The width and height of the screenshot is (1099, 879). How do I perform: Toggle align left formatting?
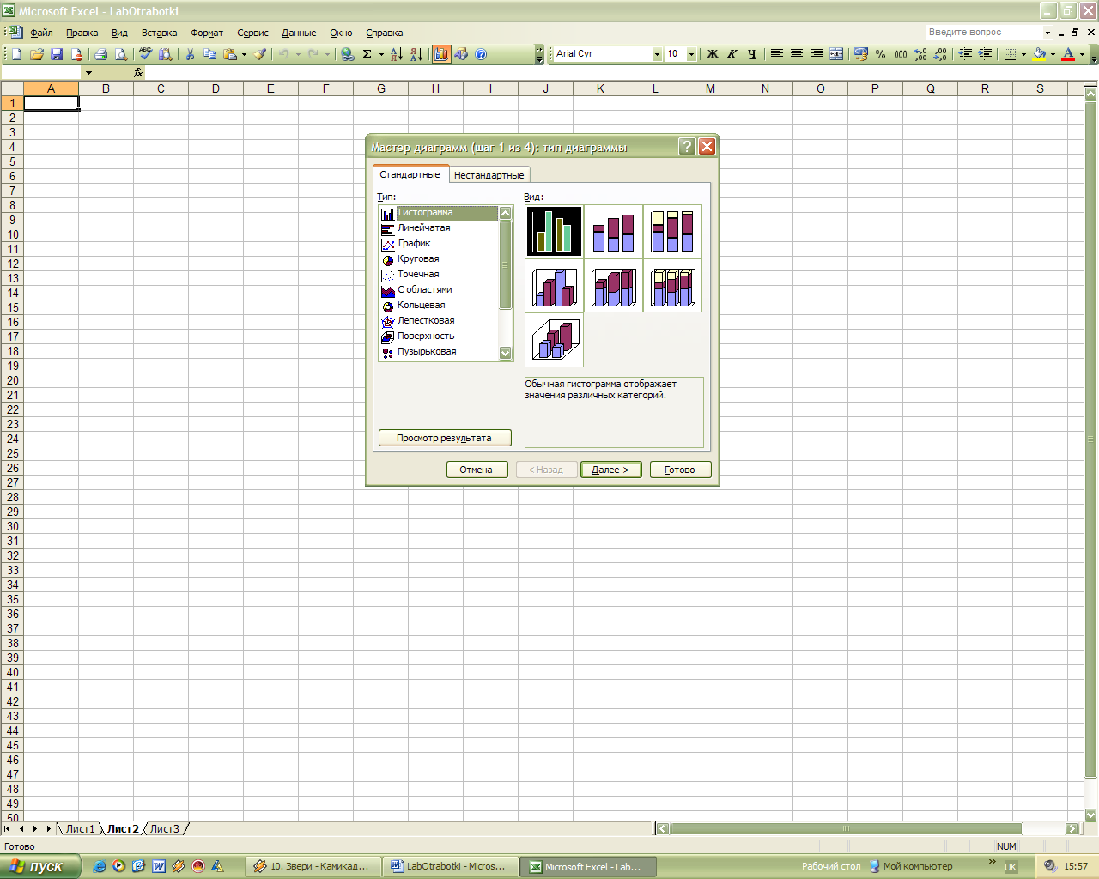776,54
